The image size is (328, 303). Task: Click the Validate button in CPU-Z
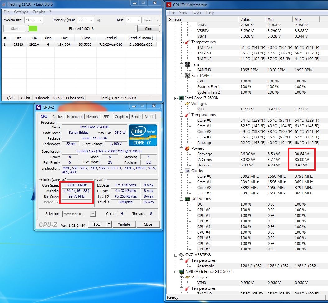(124, 224)
